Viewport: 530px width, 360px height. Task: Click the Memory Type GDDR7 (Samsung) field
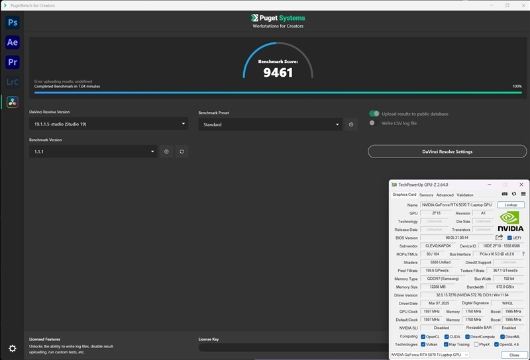click(x=443, y=279)
